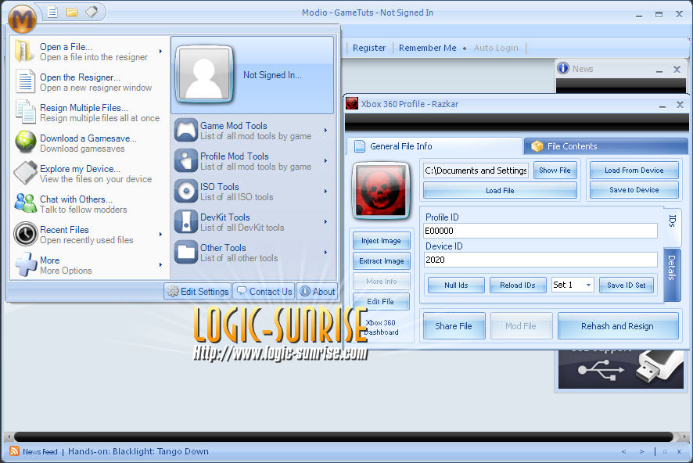
Task: Click Rehash and Resign
Action: [x=617, y=326]
